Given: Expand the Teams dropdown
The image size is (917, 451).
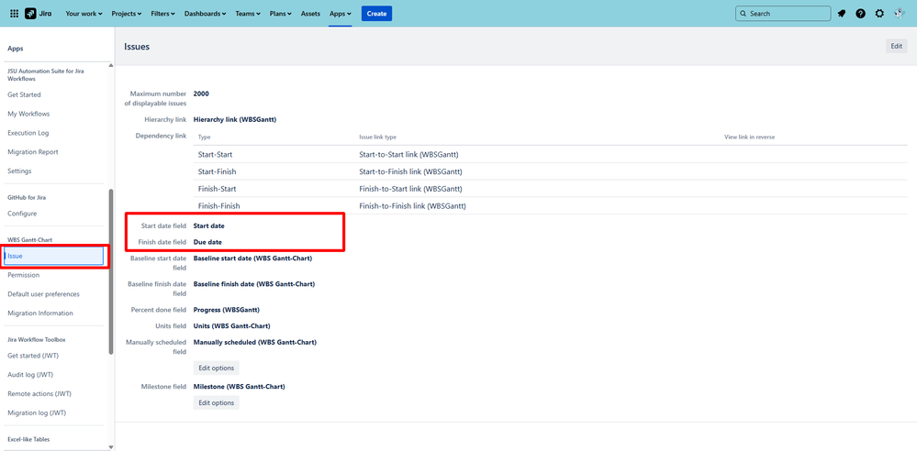Looking at the screenshot, I should (248, 14).
